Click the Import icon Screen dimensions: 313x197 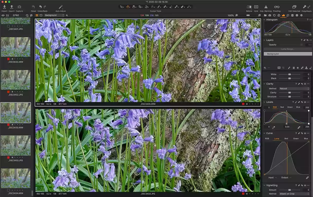(x=4, y=7)
